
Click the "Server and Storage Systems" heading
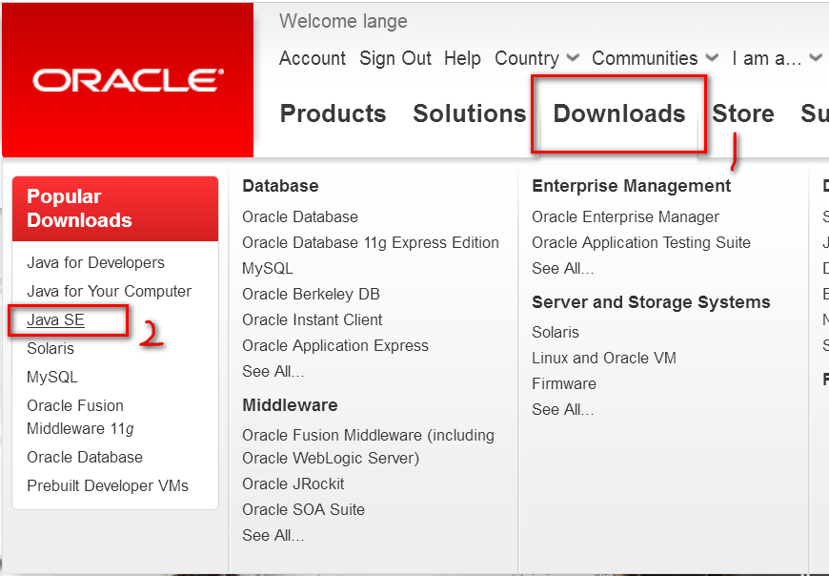(651, 302)
